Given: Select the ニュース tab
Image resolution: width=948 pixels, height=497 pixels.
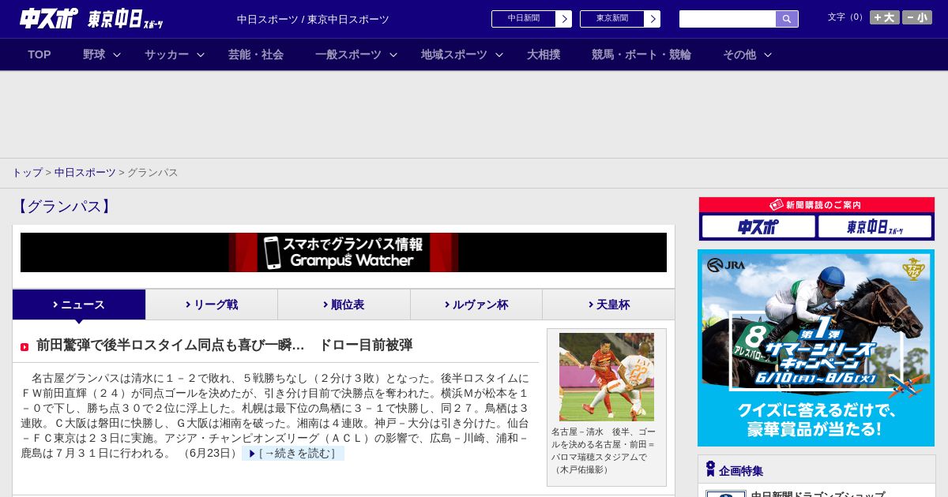Looking at the screenshot, I should pyautogui.click(x=79, y=305).
